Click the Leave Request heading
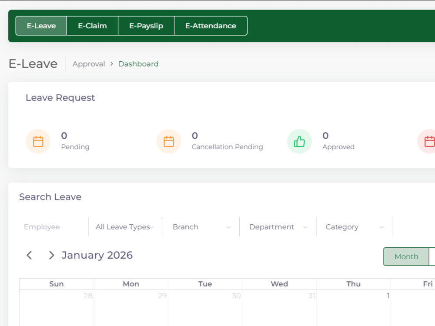Viewport: 435px width, 326px height. coord(60,97)
